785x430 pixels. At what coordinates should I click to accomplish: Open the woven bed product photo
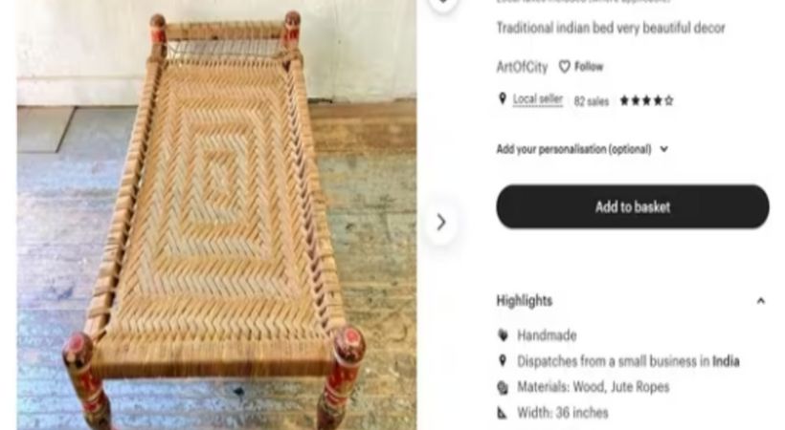tap(216, 215)
